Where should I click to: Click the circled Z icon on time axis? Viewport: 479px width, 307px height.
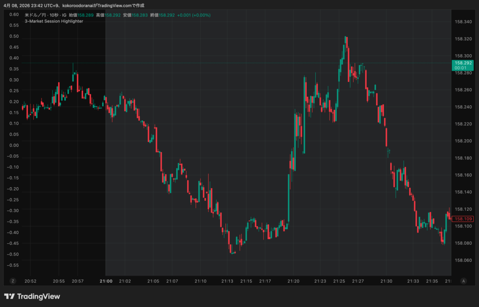[x=13, y=281]
